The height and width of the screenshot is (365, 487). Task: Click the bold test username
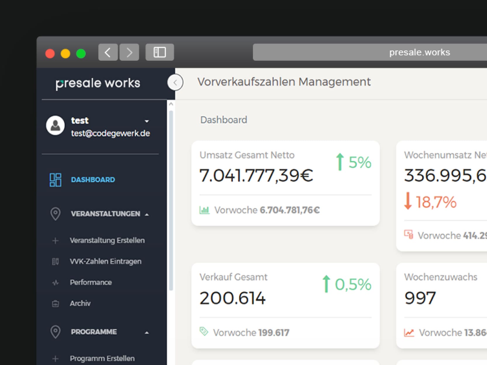[x=80, y=121]
